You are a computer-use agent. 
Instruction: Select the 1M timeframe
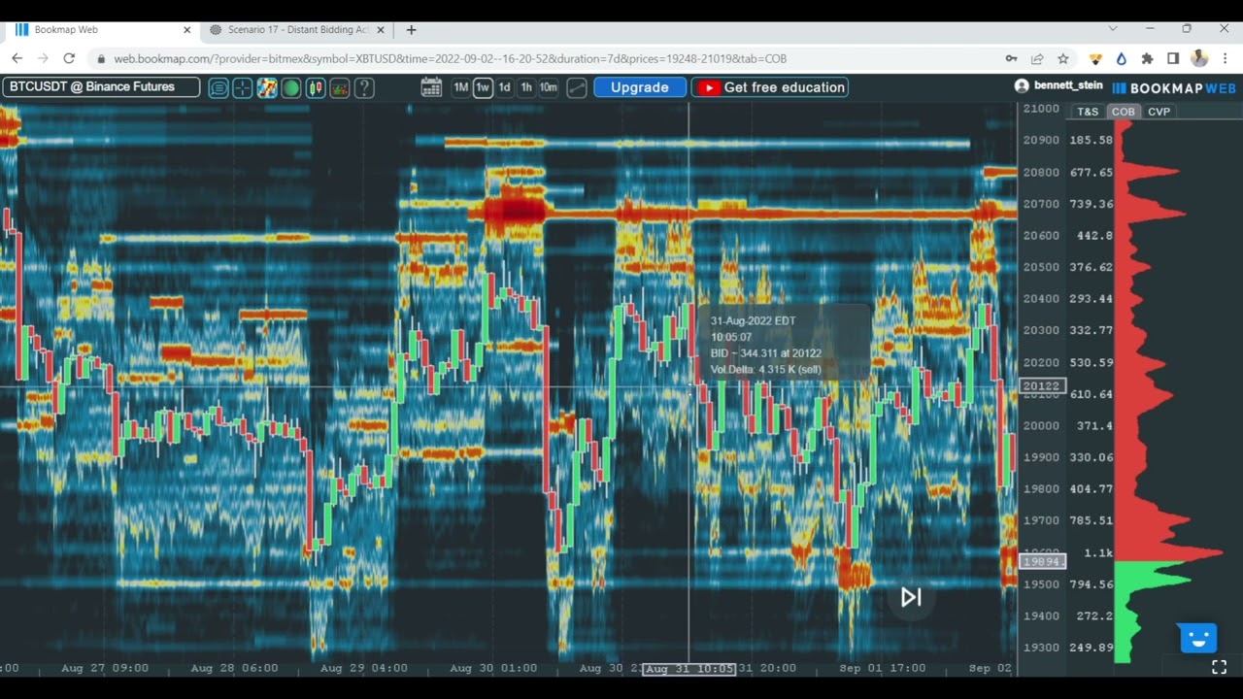click(461, 87)
